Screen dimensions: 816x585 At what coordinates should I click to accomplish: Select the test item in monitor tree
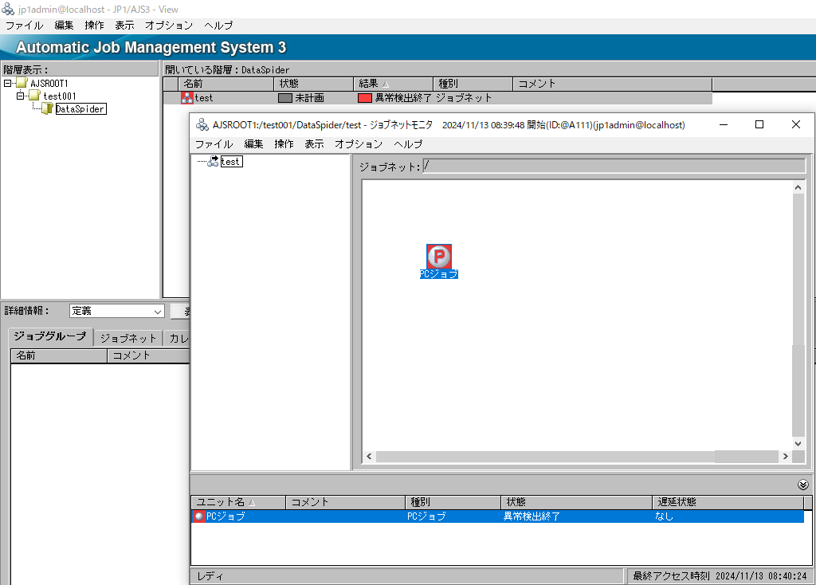(x=231, y=161)
